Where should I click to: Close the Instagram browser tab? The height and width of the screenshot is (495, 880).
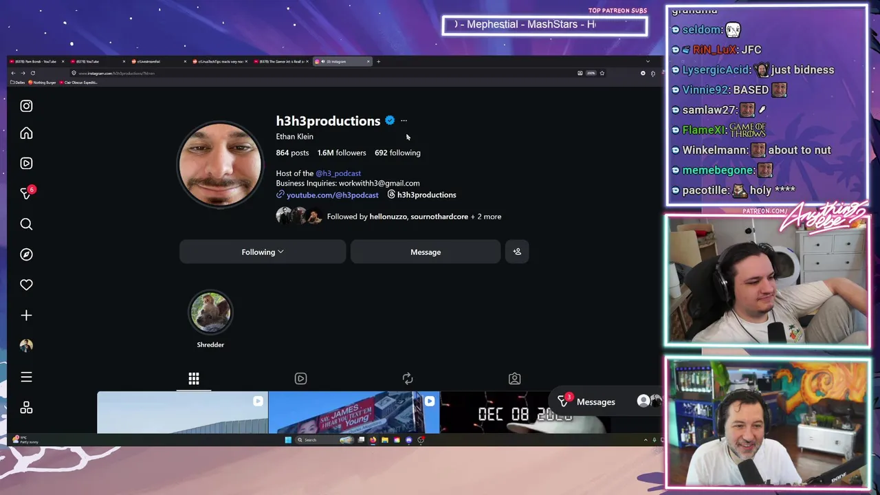[x=368, y=61]
